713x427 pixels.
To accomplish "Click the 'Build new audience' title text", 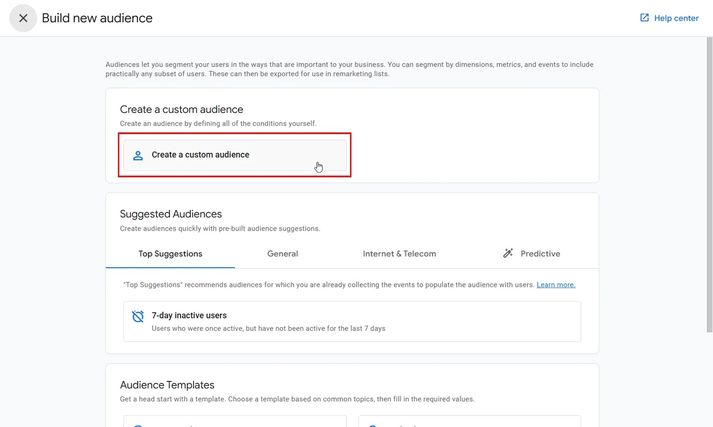I will 97,18.
